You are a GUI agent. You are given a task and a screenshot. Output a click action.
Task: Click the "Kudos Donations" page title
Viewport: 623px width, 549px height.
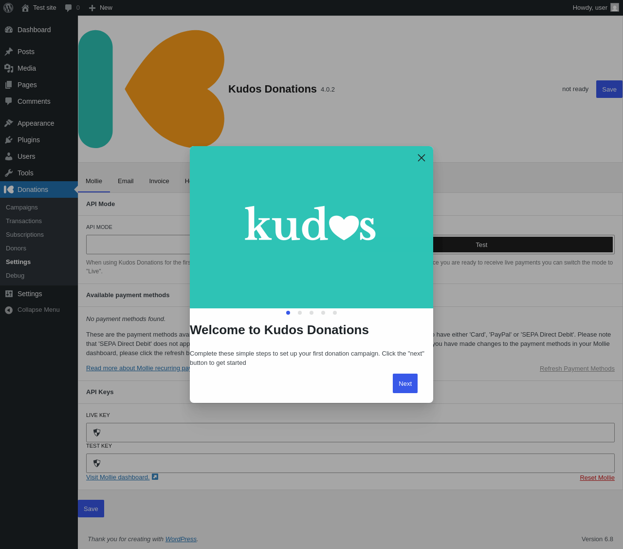[x=273, y=89]
